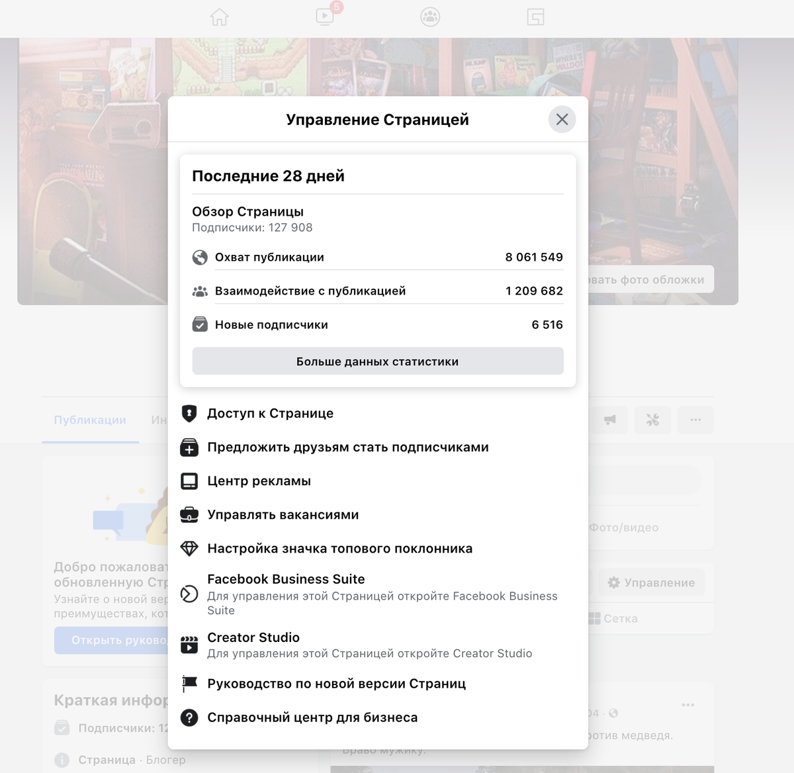Click the question mark help icon
The height and width of the screenshot is (773, 794).
189,717
